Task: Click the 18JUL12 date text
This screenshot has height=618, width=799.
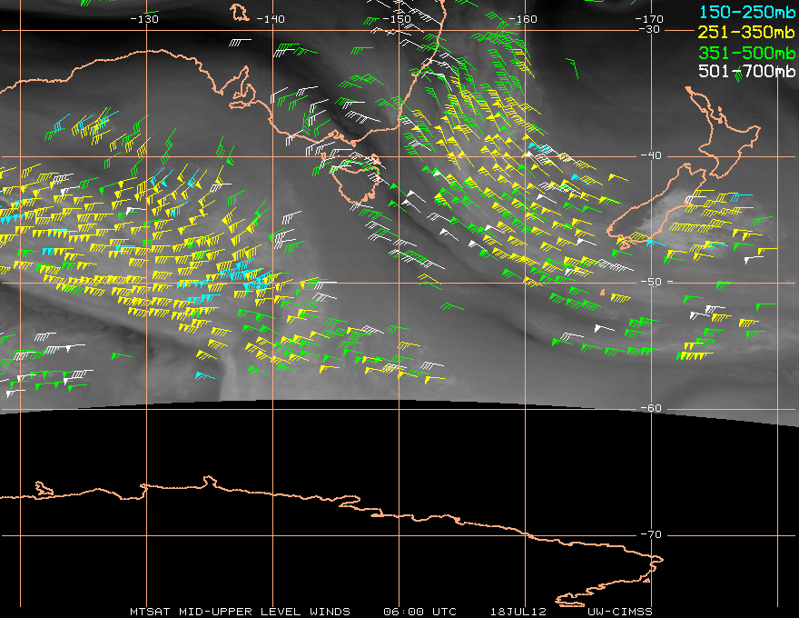Action: click(x=518, y=612)
